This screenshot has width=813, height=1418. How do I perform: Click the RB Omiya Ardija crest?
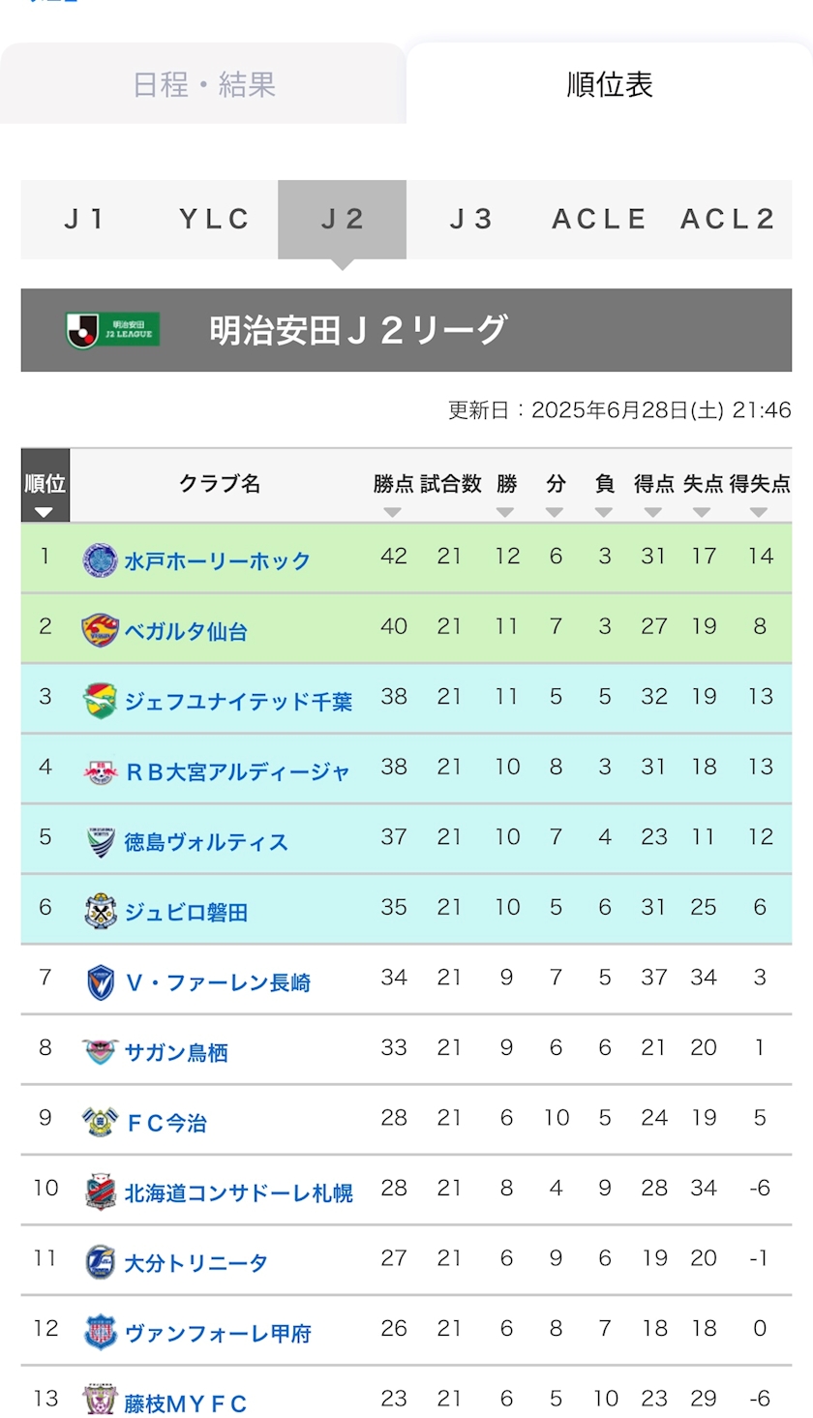(101, 770)
